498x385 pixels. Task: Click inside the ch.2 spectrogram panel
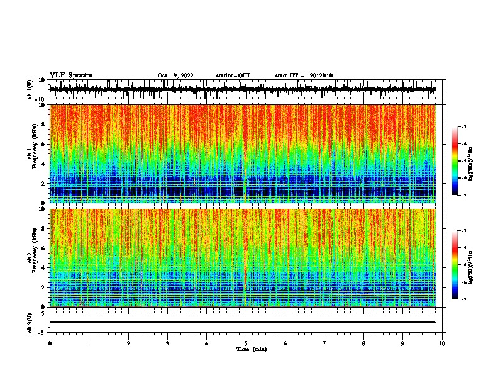coord(243,258)
